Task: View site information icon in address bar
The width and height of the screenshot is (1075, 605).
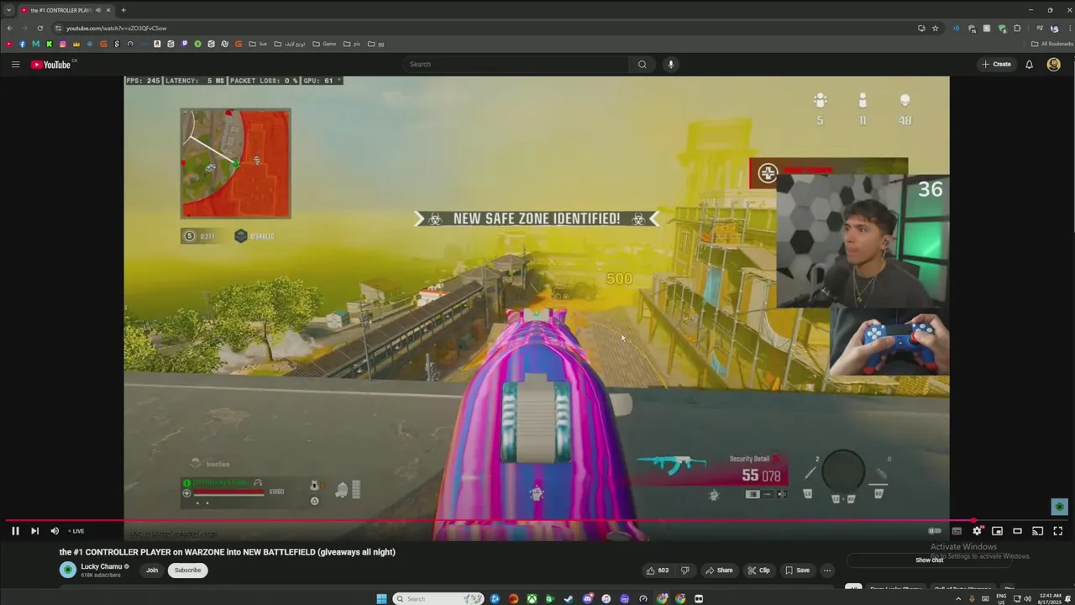Action: (x=58, y=28)
